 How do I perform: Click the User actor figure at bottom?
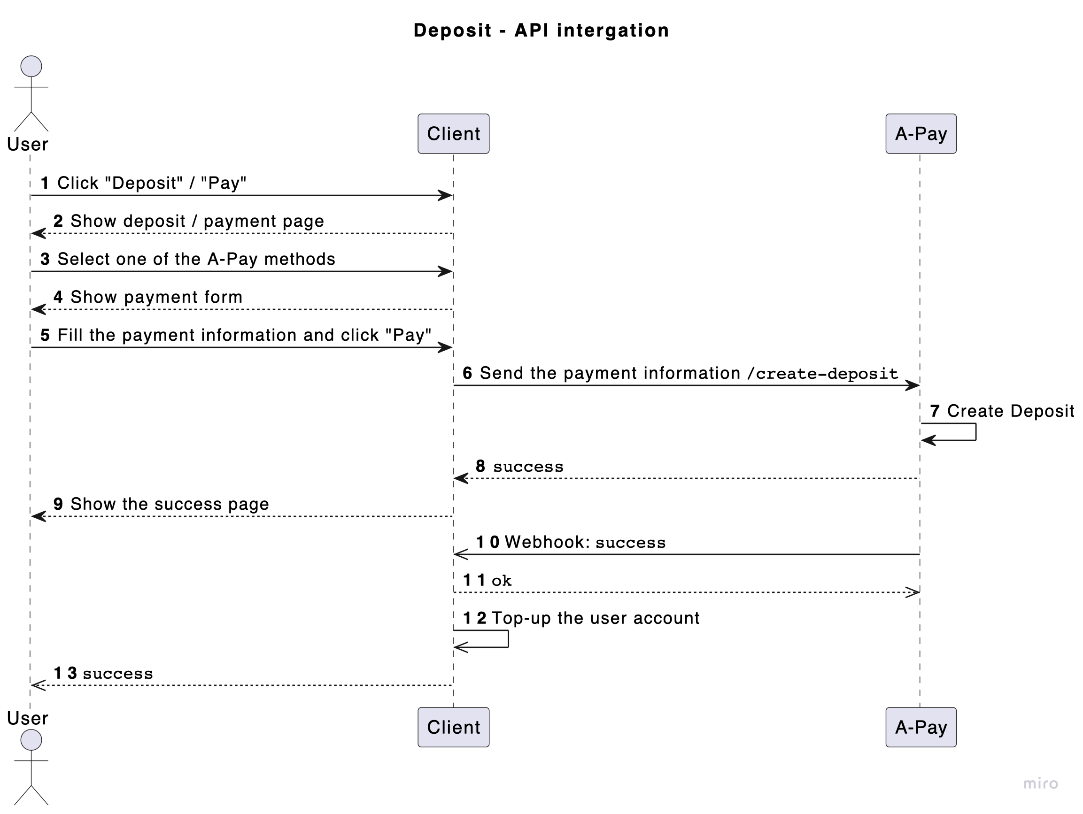pyautogui.click(x=31, y=767)
